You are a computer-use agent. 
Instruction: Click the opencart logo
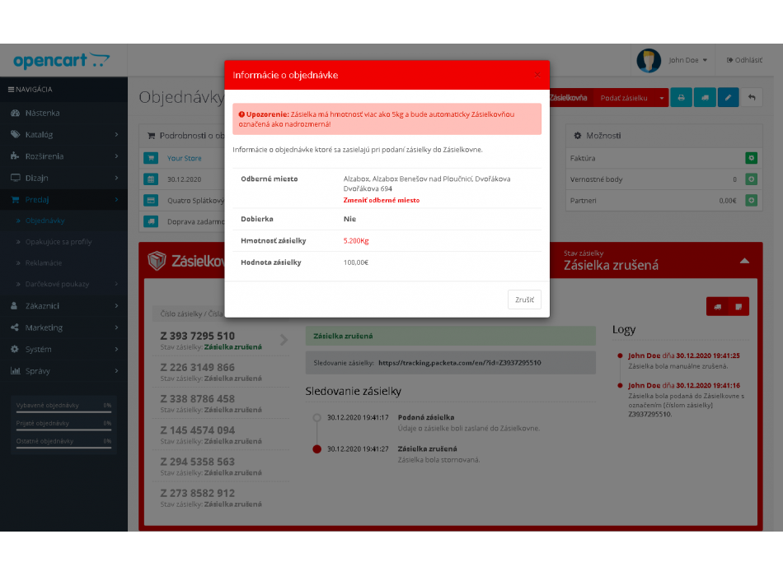62,60
